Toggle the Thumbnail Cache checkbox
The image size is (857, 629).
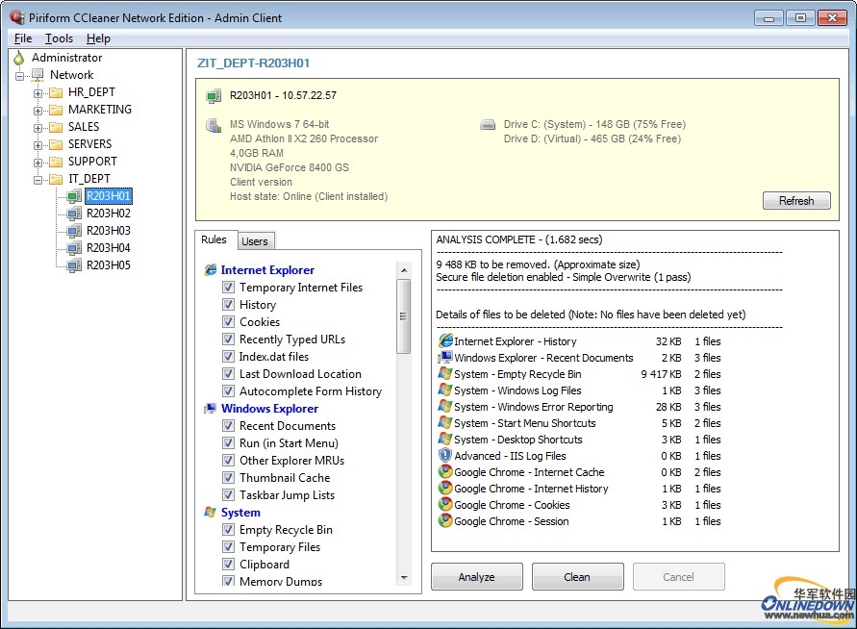click(x=228, y=478)
